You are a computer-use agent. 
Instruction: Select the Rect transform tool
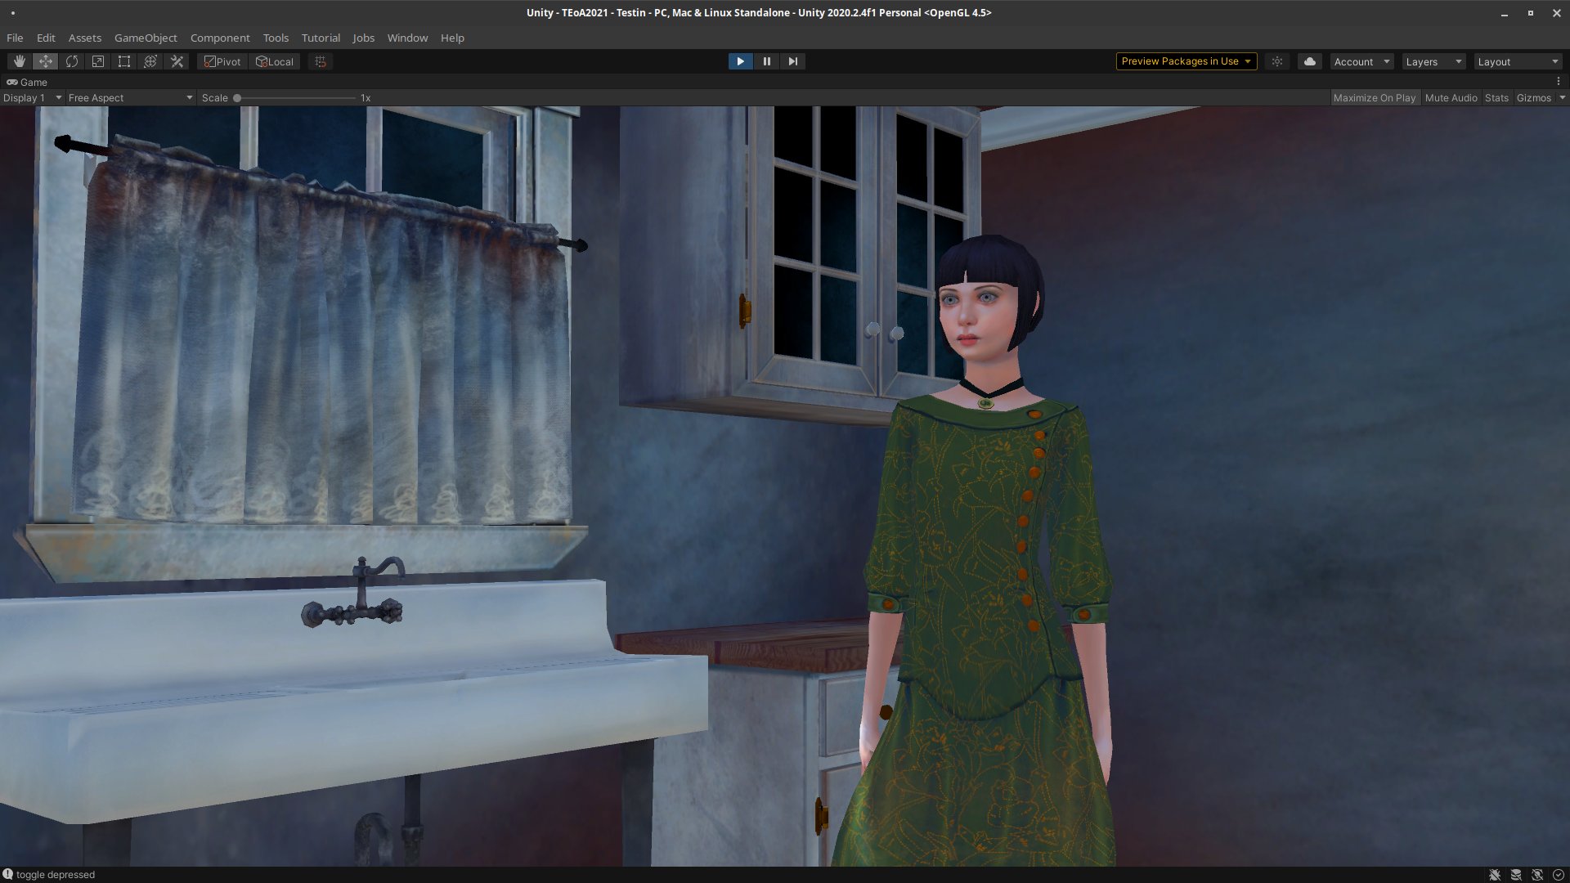(x=124, y=61)
